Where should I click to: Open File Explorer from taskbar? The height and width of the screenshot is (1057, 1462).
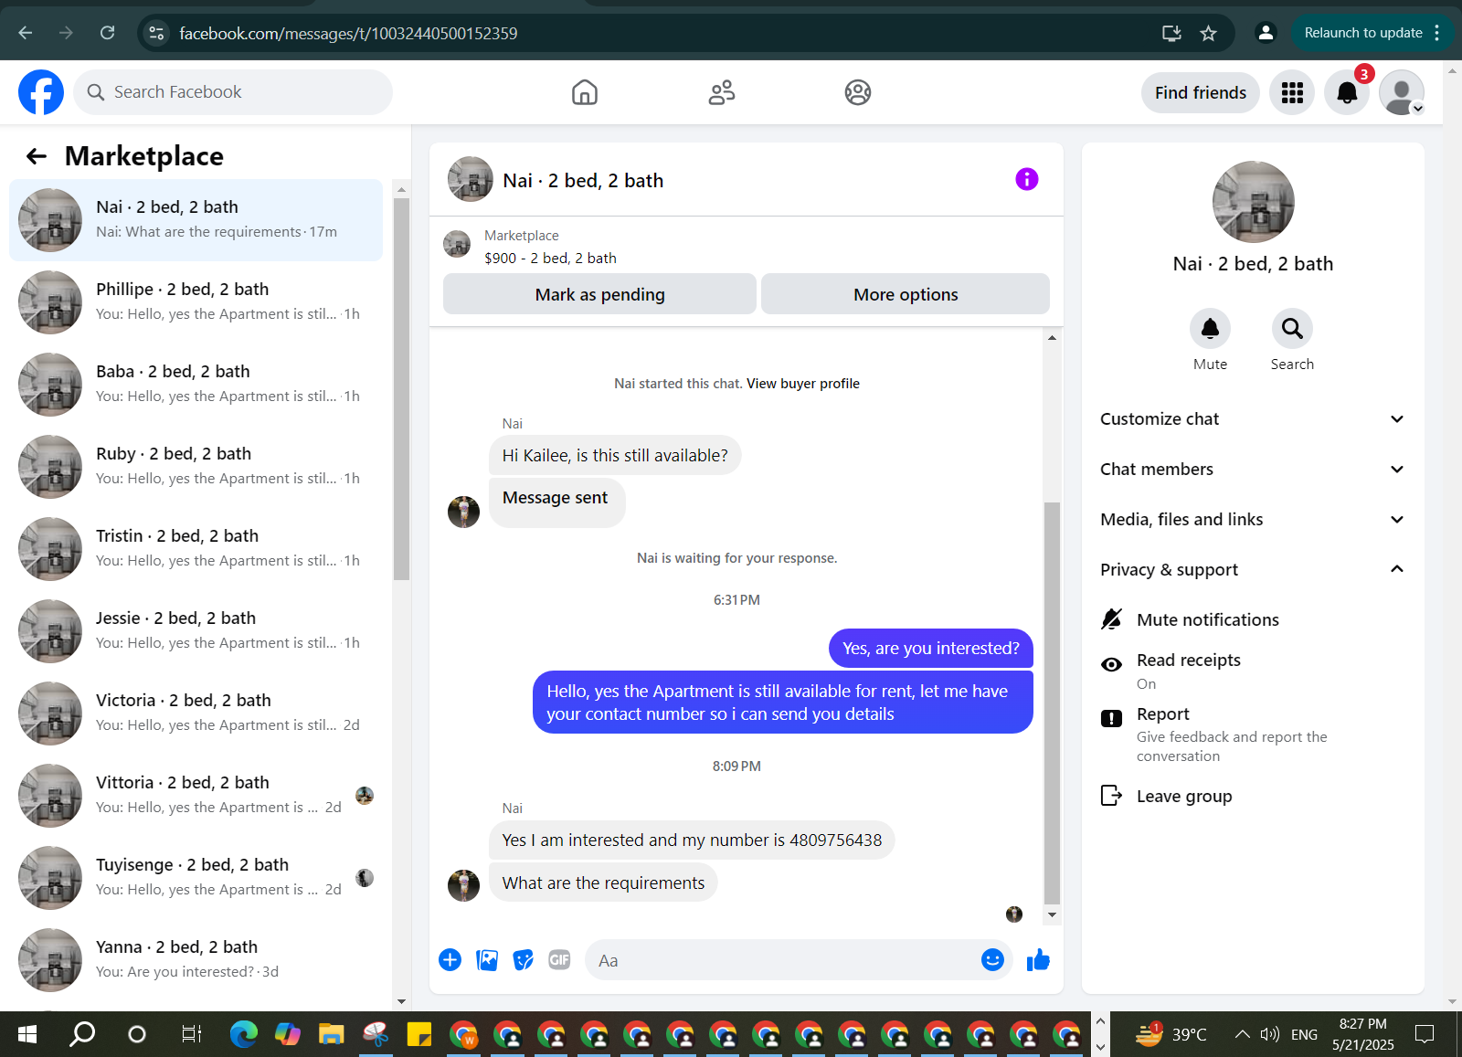coord(331,1034)
